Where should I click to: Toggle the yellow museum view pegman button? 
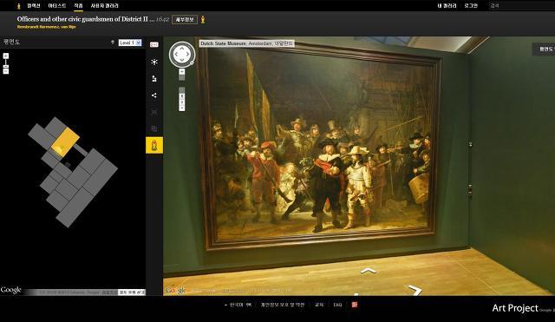(154, 145)
